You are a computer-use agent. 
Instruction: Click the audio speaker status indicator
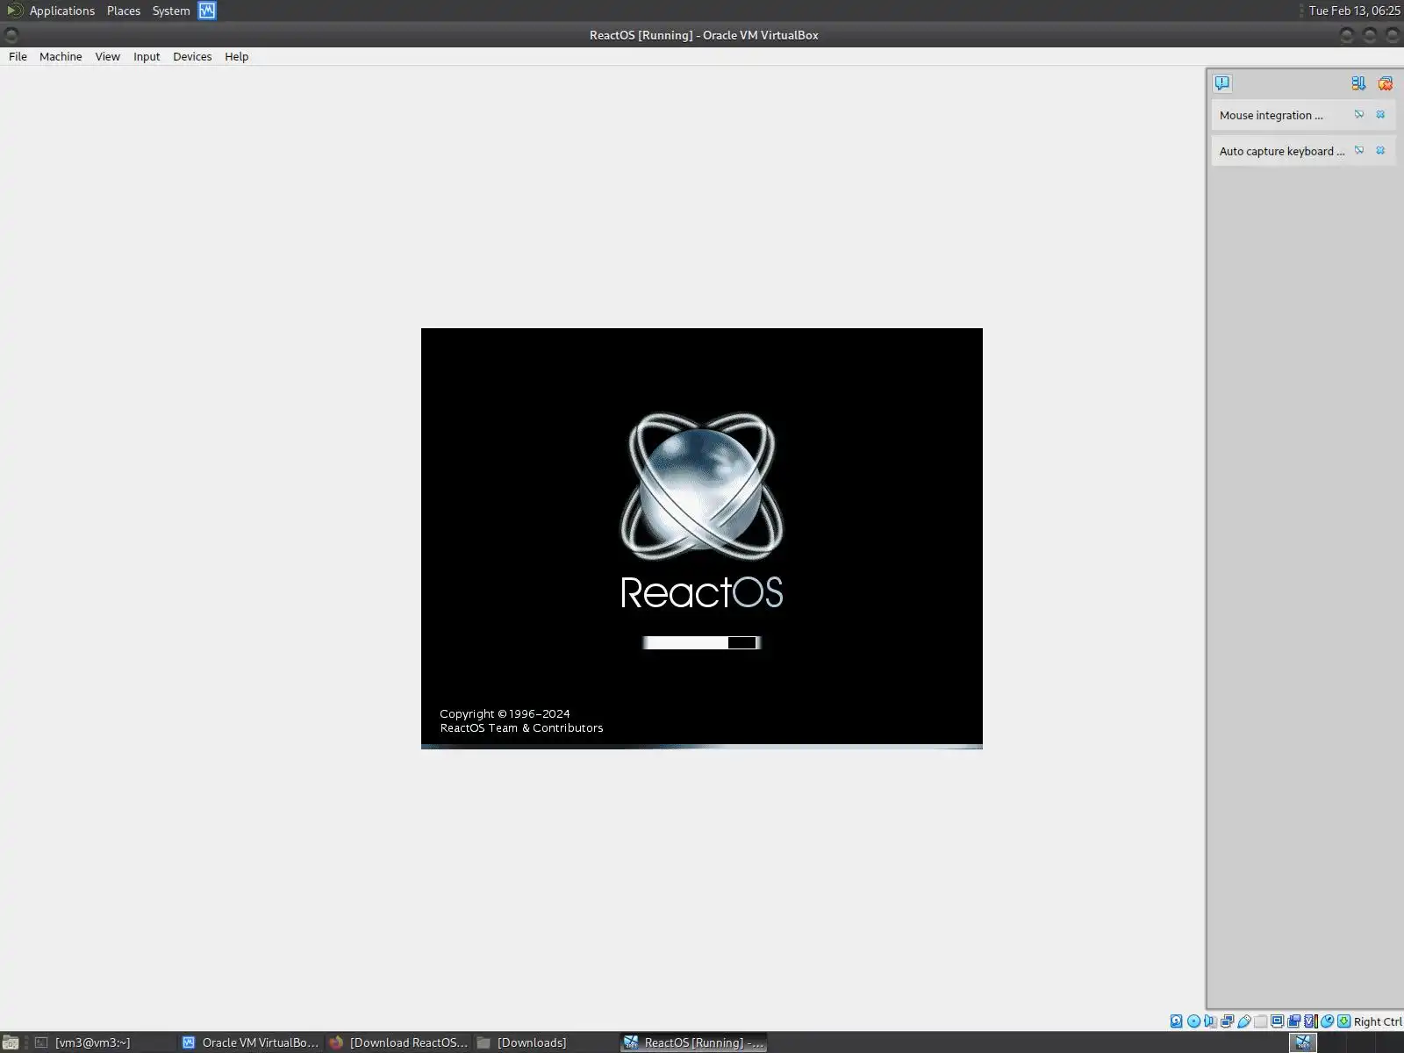[1210, 1021]
